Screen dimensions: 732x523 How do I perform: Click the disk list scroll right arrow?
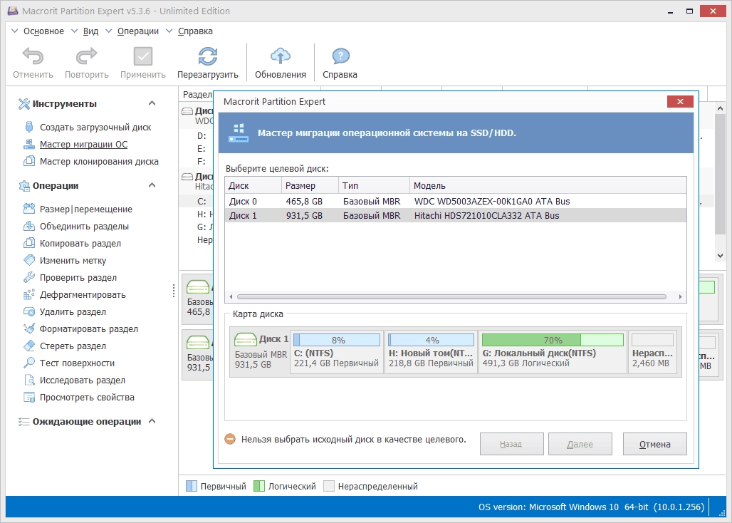[680, 296]
